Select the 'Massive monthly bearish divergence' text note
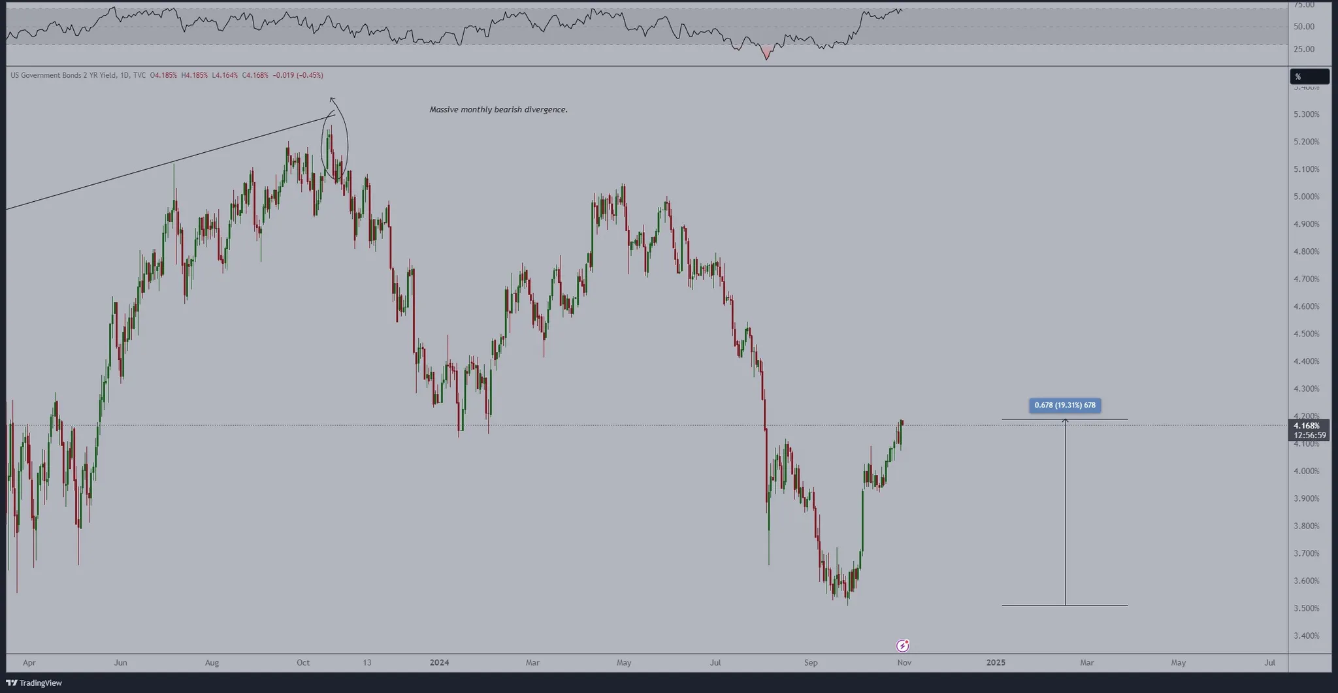This screenshot has width=1338, height=693. click(498, 110)
